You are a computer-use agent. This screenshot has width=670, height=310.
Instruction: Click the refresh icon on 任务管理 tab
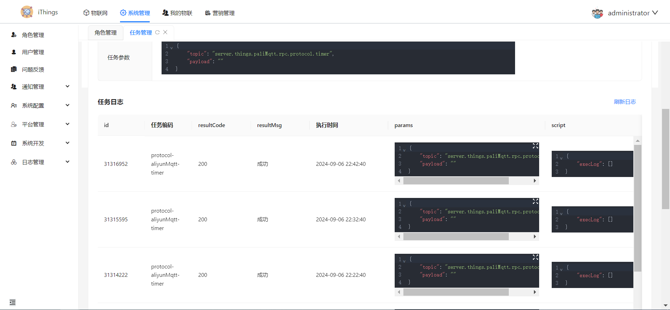point(157,32)
